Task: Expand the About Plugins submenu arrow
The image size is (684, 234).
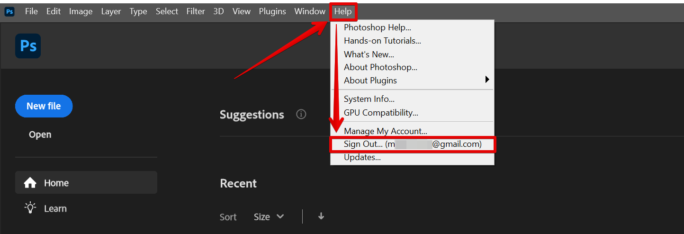Action: pos(487,80)
